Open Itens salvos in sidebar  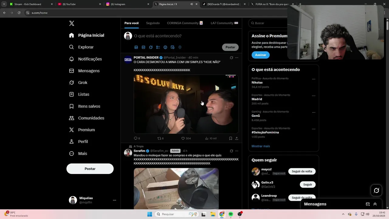pos(85,106)
